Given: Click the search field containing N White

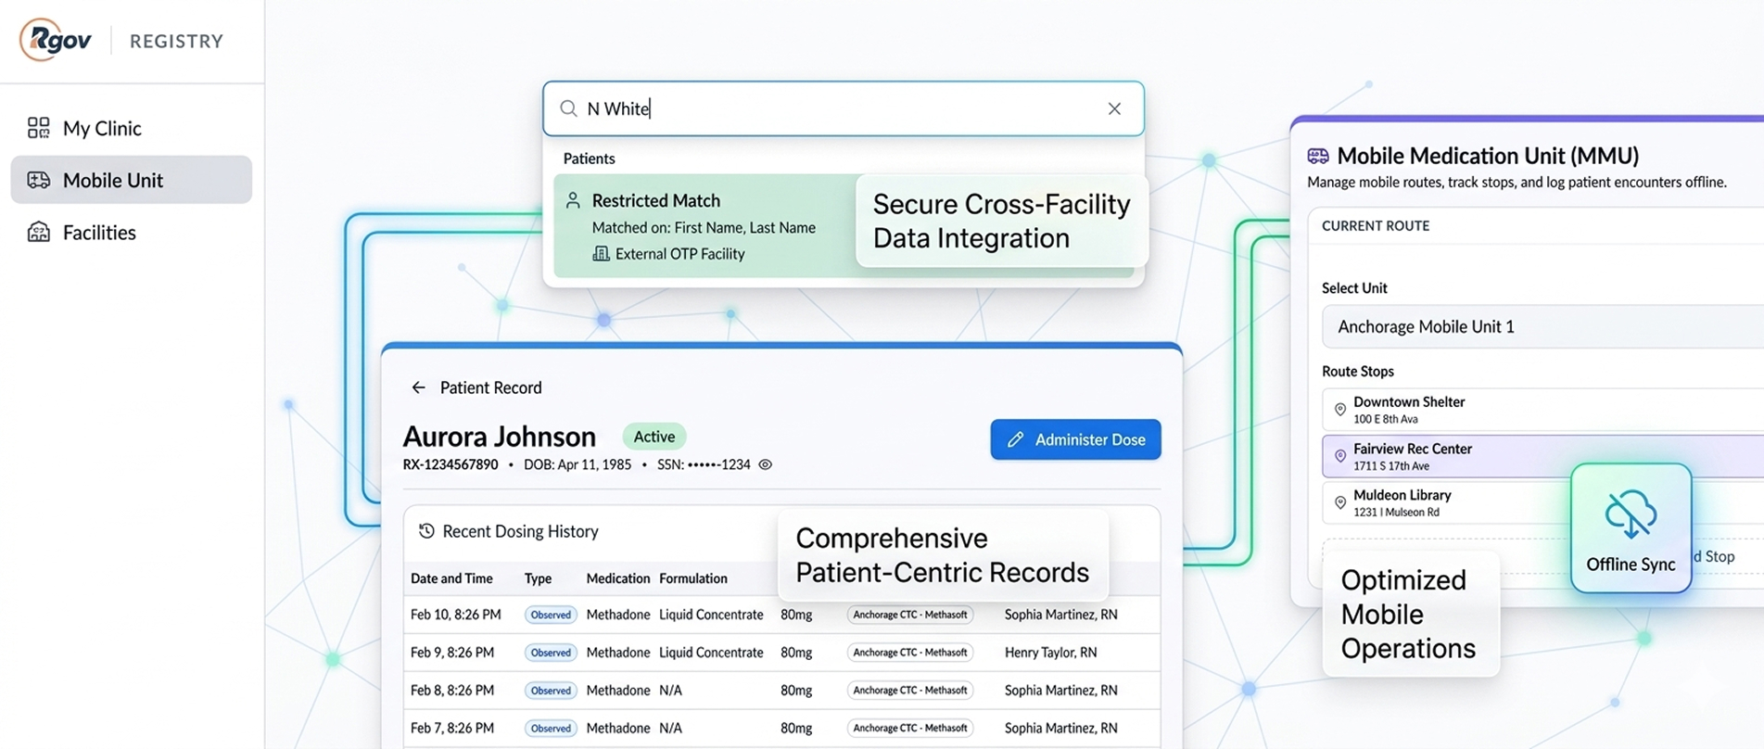Looking at the screenshot, I should (x=843, y=108).
